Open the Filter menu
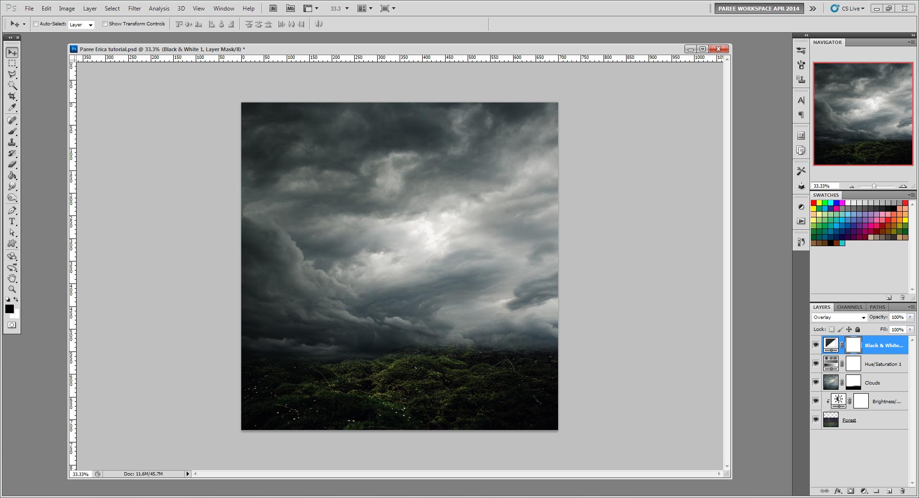Screen dimensions: 919x498 coord(134,9)
